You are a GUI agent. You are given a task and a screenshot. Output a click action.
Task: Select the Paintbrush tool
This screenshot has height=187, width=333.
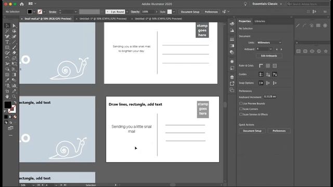pyautogui.click(x=14, y=47)
